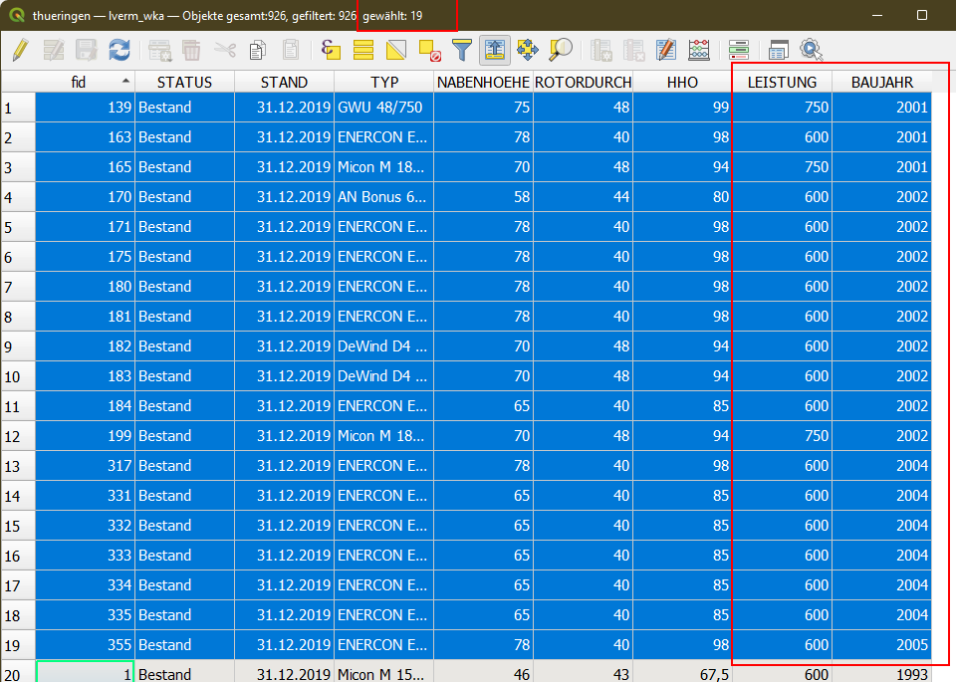Image resolution: width=956 pixels, height=682 pixels.
Task: Click the NABENHOEHE column header
Action: click(484, 82)
